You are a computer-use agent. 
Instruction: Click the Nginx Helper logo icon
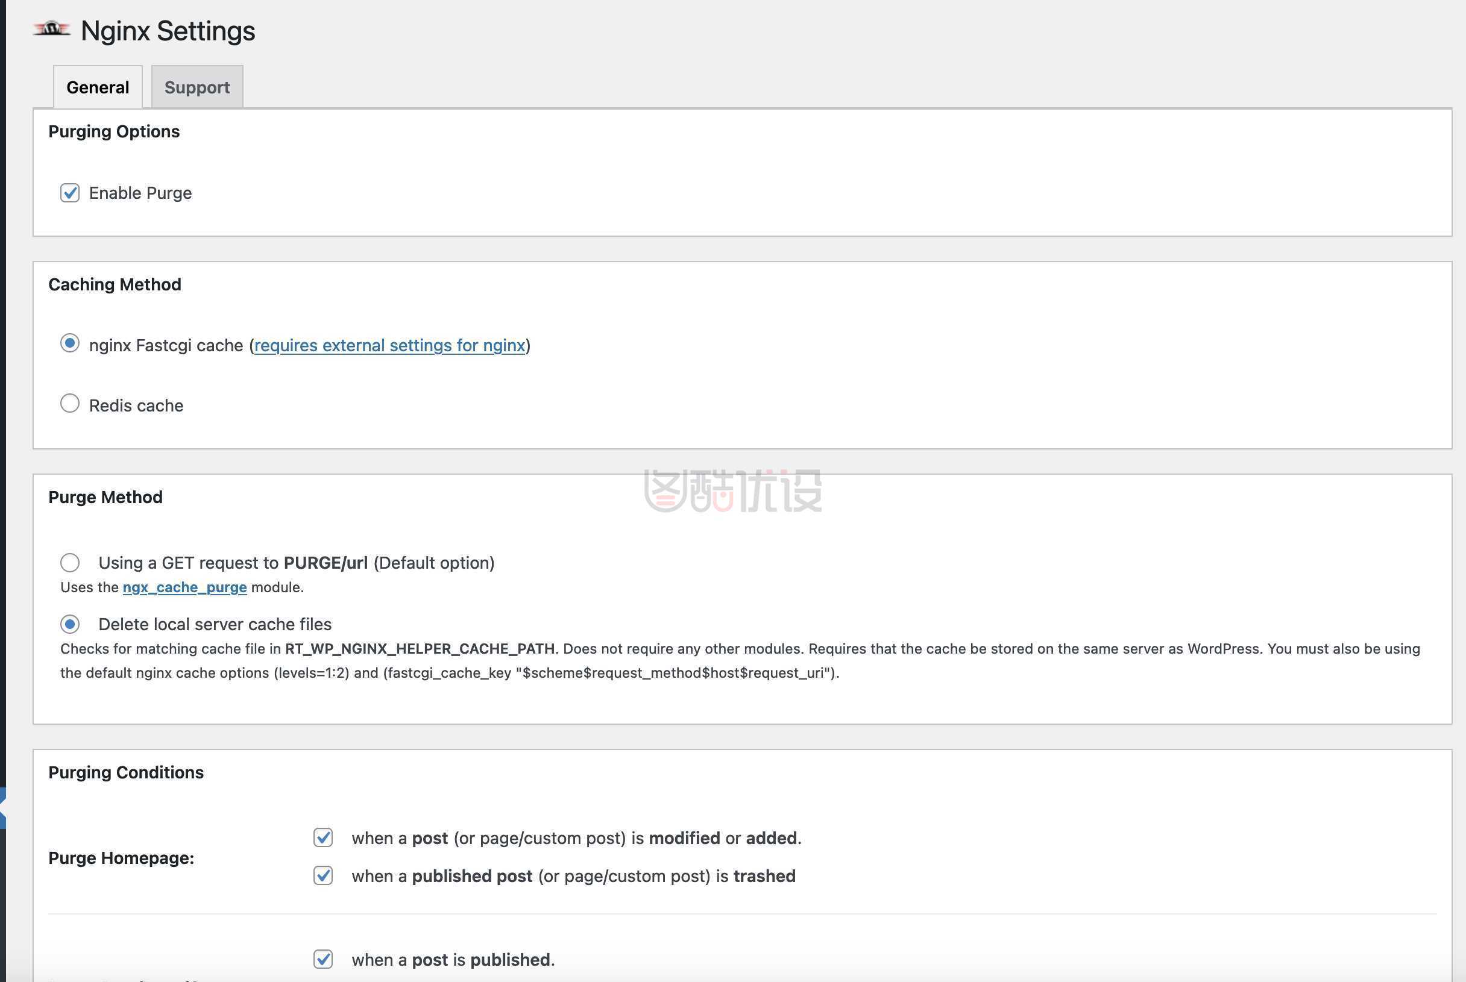51,29
